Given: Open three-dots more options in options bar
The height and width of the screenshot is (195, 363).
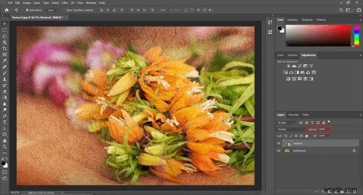Looking at the screenshot, I should click(163, 10).
